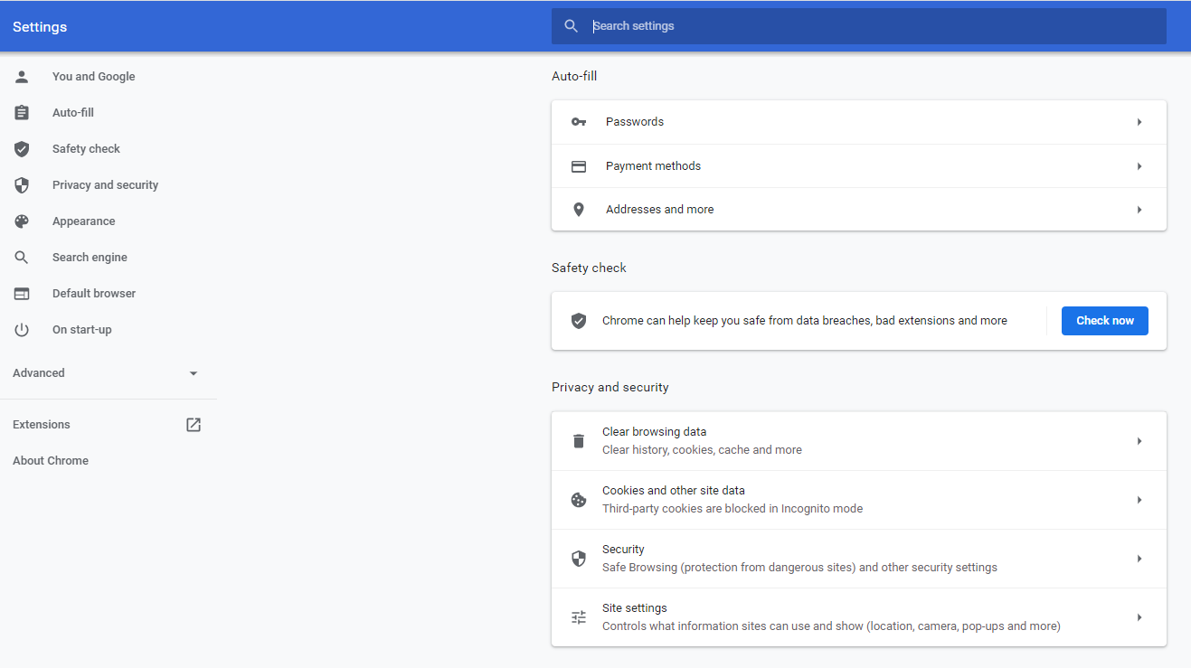
Task: Click the clipboard icon next to Auto-fill in sidebar
Action: click(22, 113)
